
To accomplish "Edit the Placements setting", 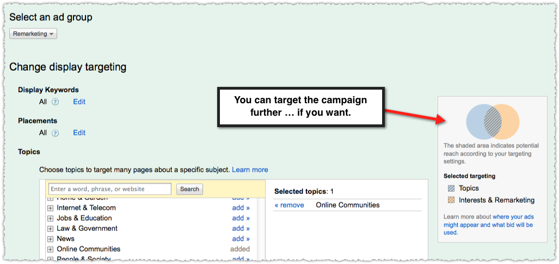I will point(79,133).
